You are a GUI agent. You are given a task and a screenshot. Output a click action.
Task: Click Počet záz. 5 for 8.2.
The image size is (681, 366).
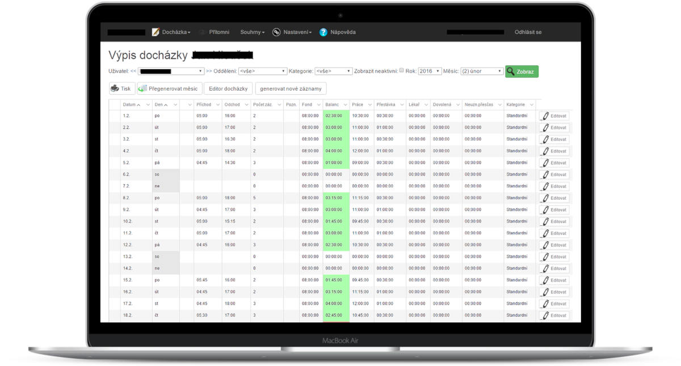pyautogui.click(x=254, y=198)
